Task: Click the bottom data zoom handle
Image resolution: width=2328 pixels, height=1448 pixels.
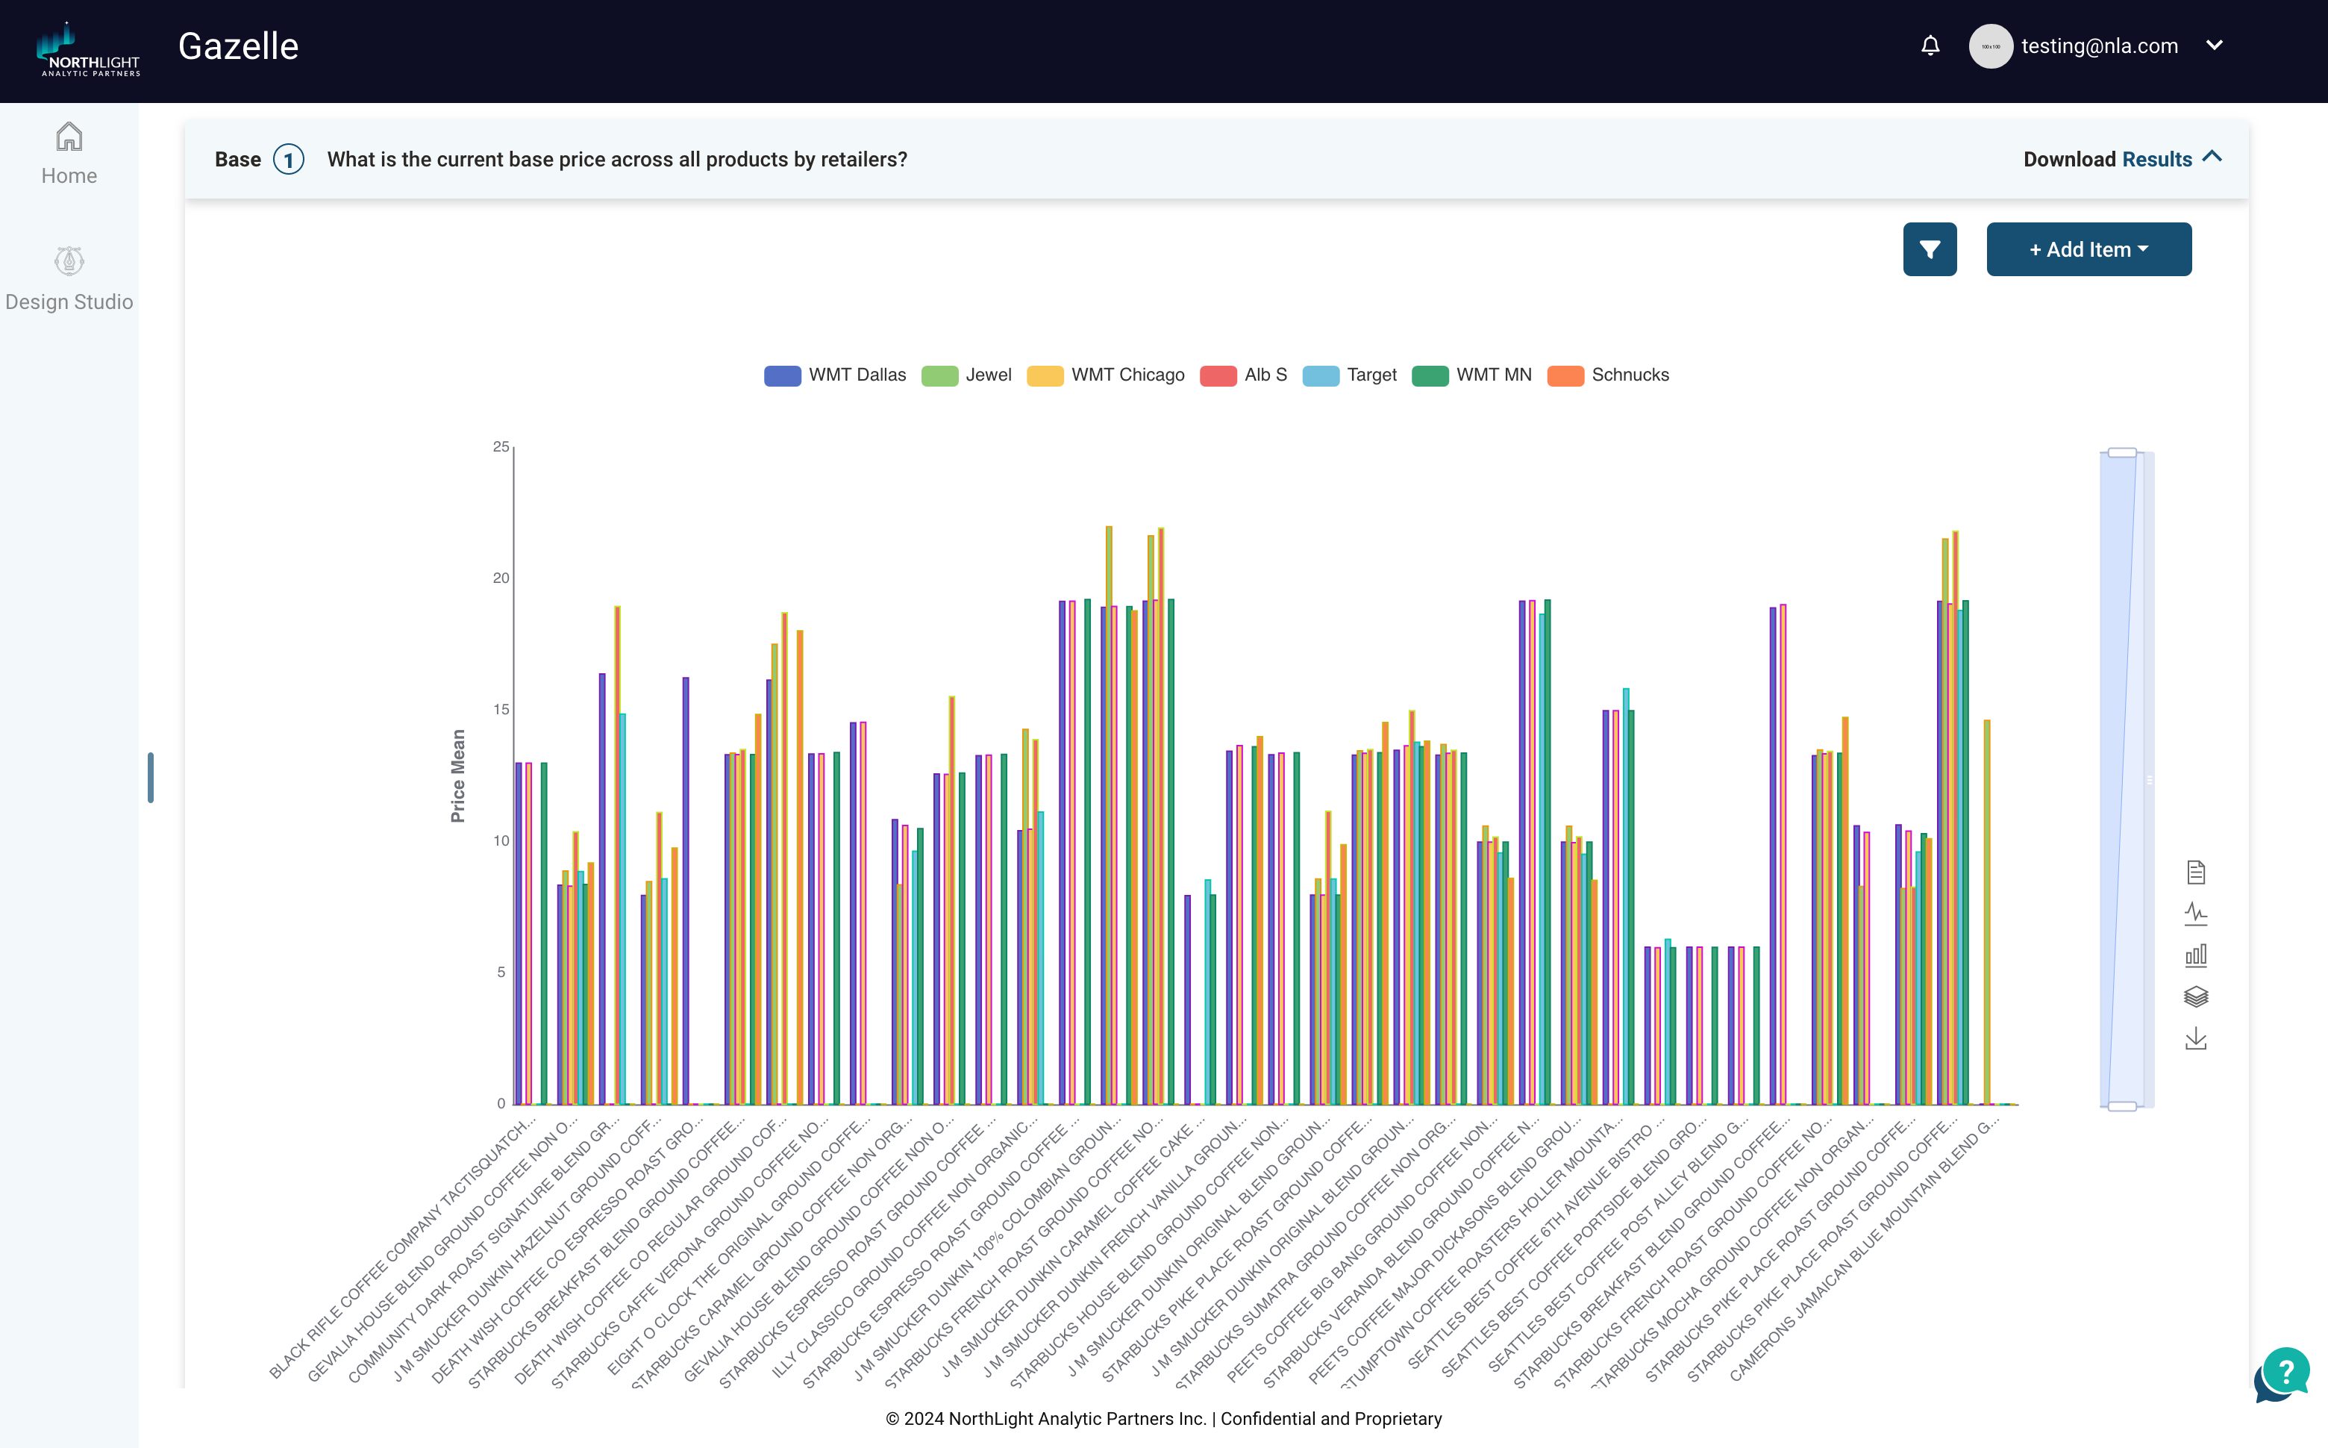Action: coord(2122,1106)
